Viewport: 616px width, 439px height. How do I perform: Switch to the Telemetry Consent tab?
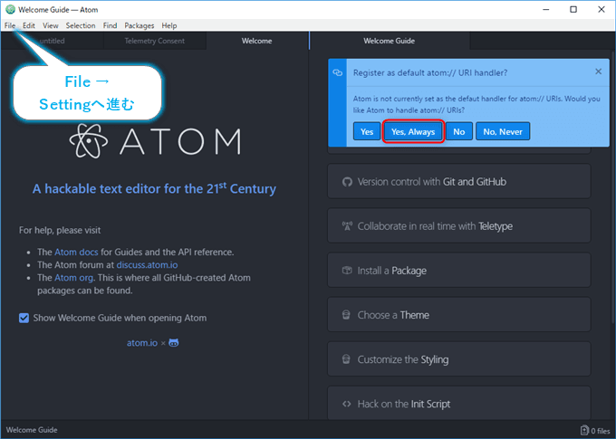tap(154, 41)
